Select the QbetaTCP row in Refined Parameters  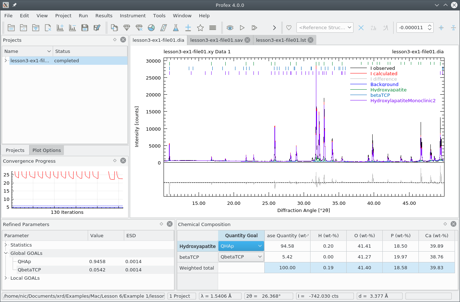click(x=88, y=270)
